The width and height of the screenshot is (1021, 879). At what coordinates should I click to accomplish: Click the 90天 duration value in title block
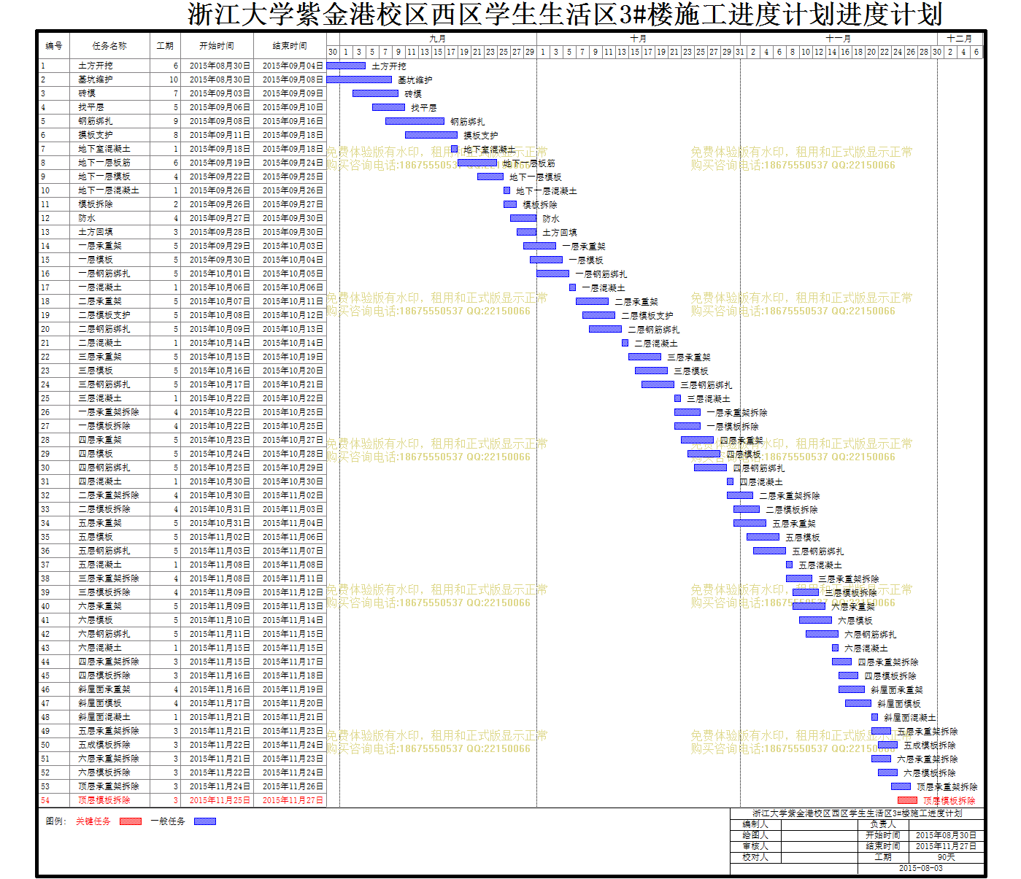pos(947,857)
